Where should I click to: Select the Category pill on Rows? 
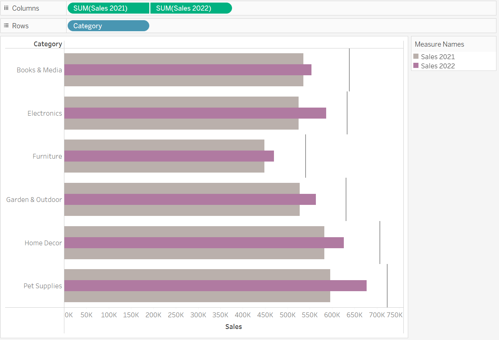[108, 26]
